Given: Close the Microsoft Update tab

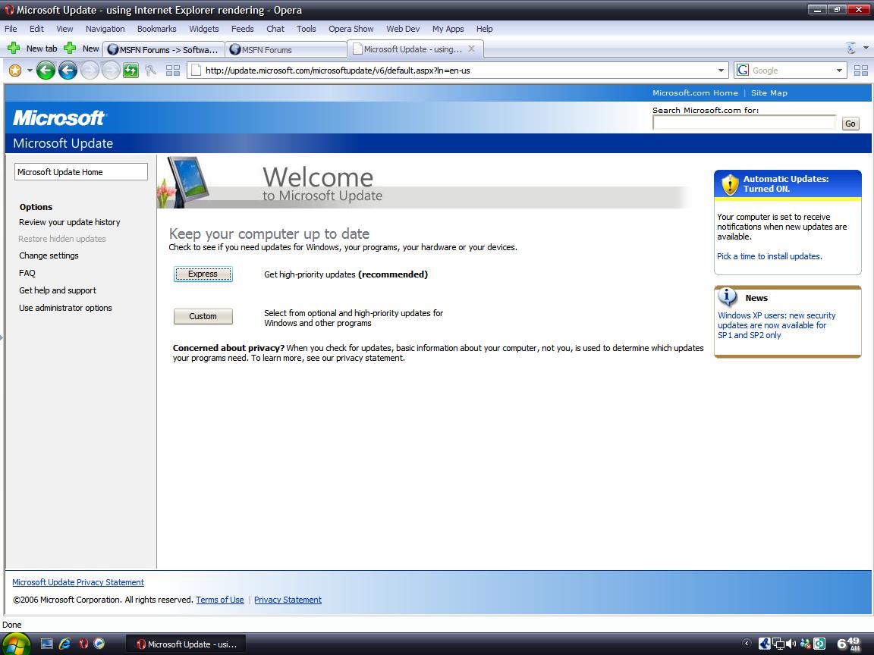Looking at the screenshot, I should [472, 49].
